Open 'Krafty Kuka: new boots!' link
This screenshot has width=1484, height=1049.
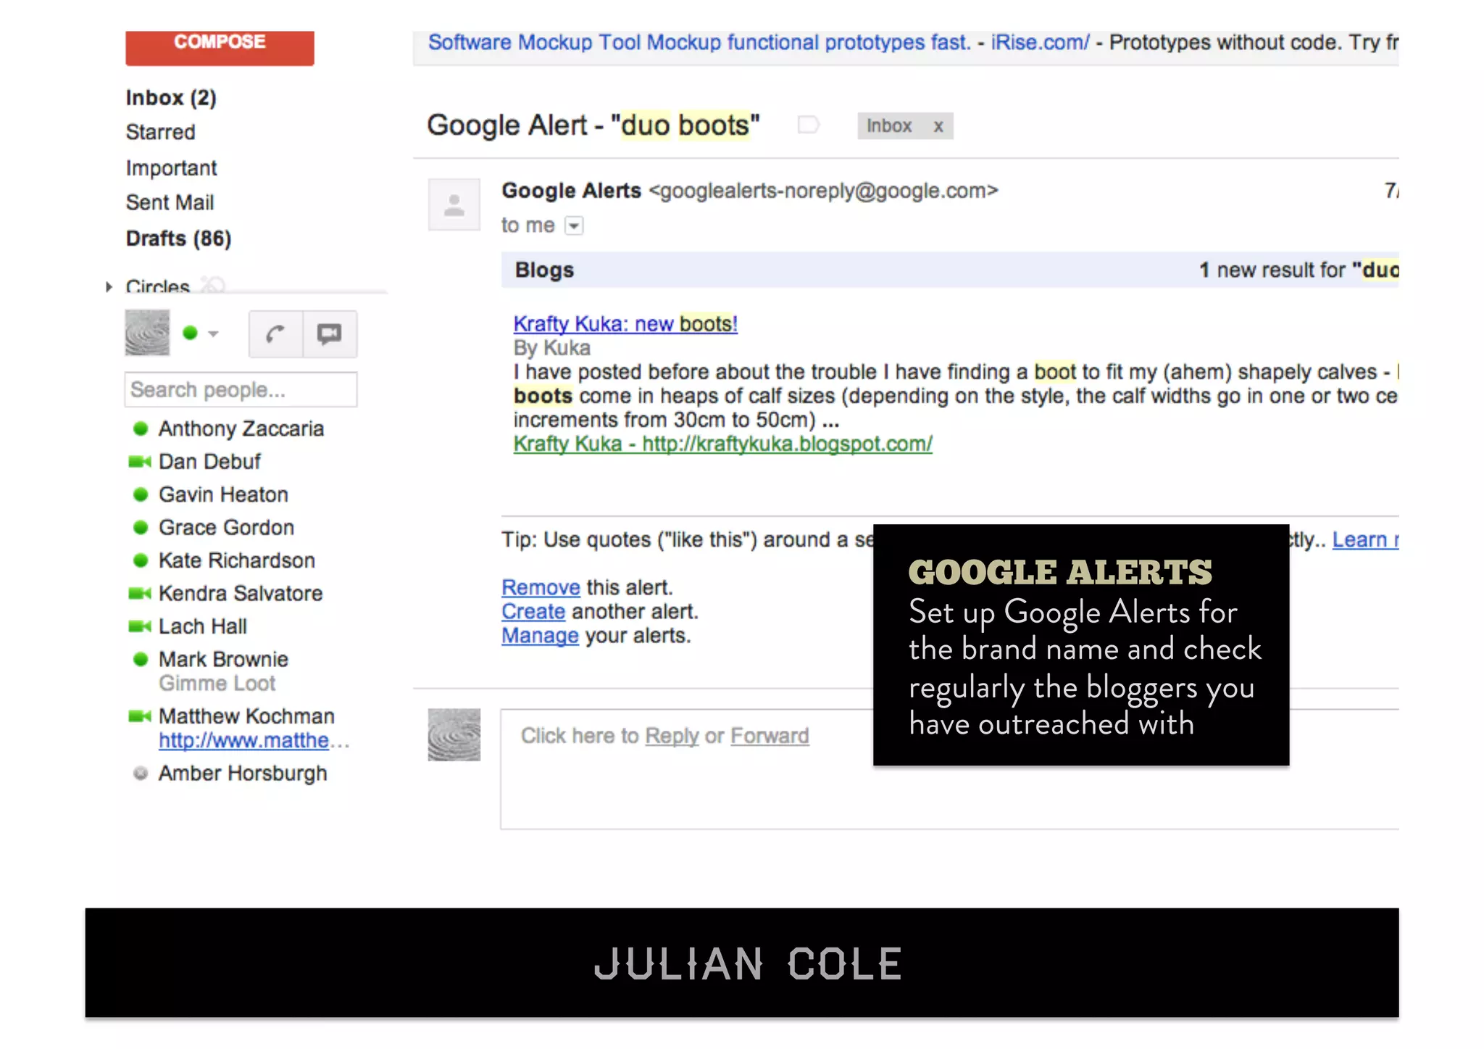click(x=625, y=324)
